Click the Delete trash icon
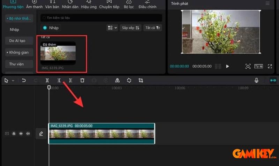 pyautogui.click(x=82, y=80)
